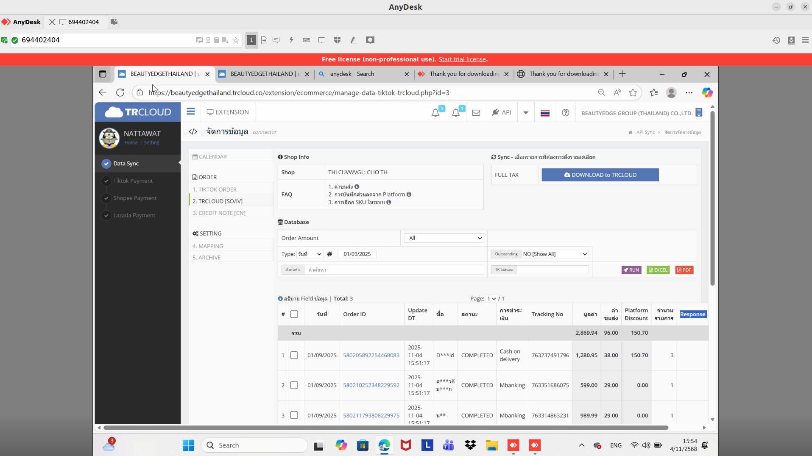
Task: Click the AnyDesk chat icon in toolbar
Action: coord(276,40)
